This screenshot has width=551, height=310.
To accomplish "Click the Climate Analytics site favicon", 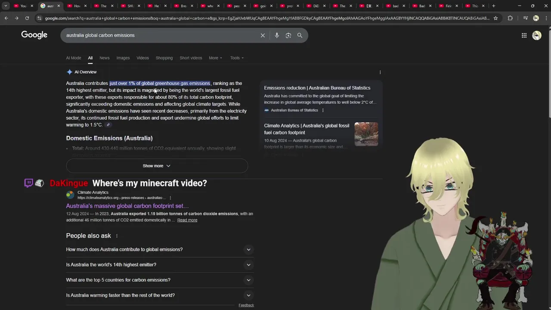I will [70, 195].
